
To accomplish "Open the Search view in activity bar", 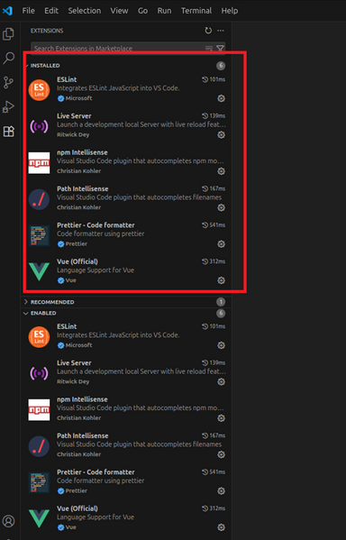I will coord(9,58).
